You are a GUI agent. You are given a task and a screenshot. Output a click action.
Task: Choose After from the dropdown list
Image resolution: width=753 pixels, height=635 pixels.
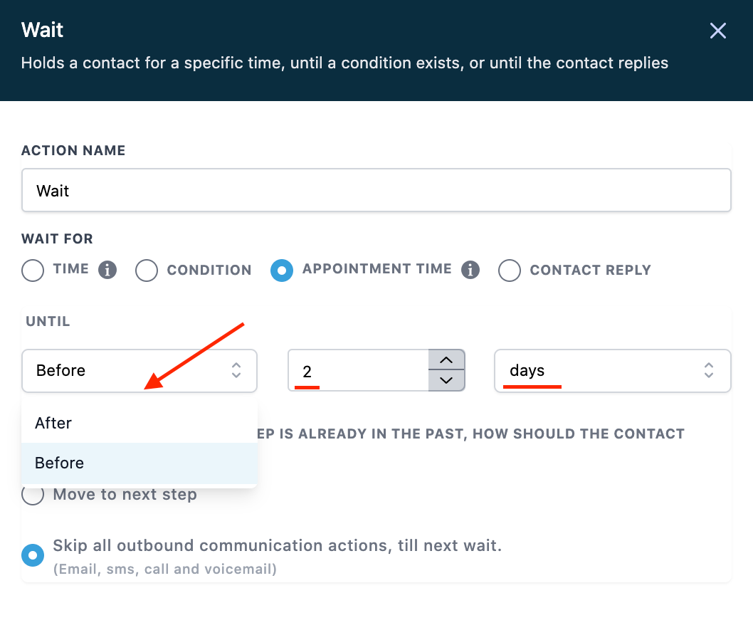point(54,423)
